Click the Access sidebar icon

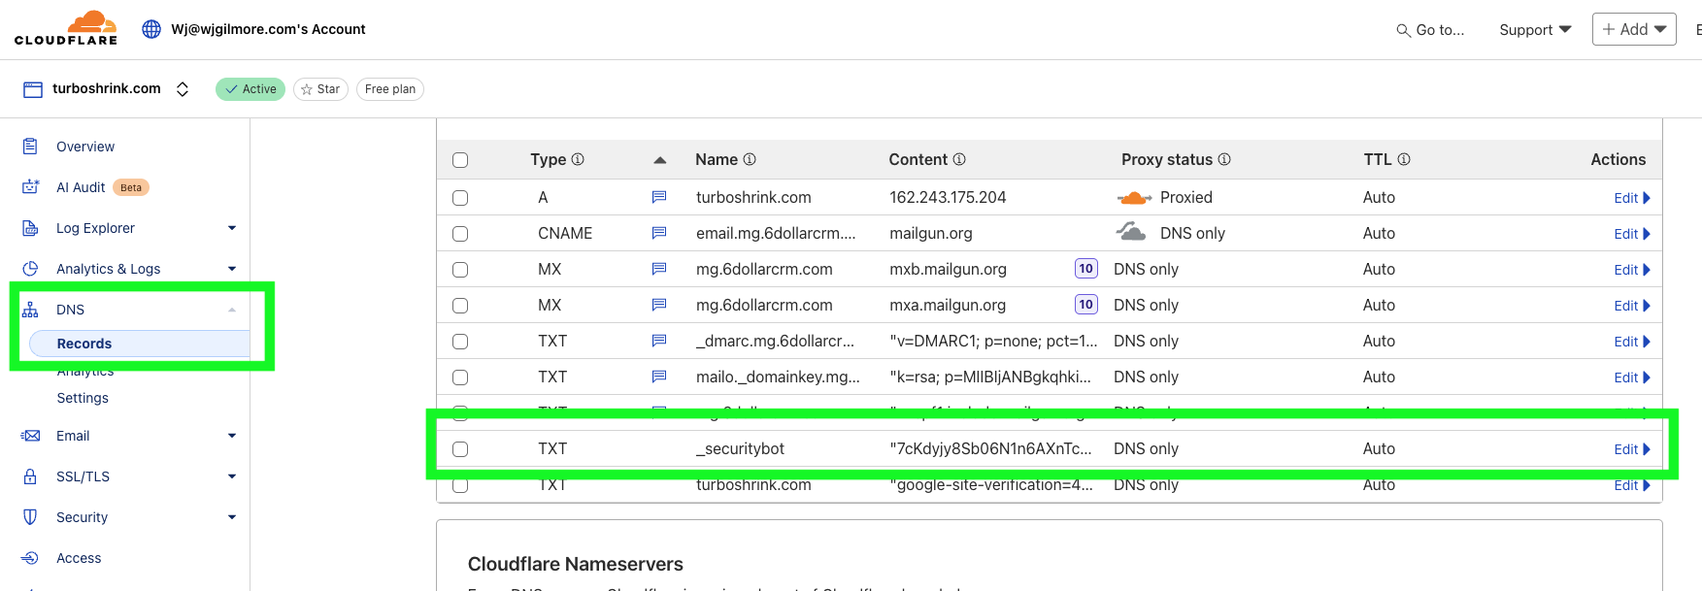coord(30,558)
